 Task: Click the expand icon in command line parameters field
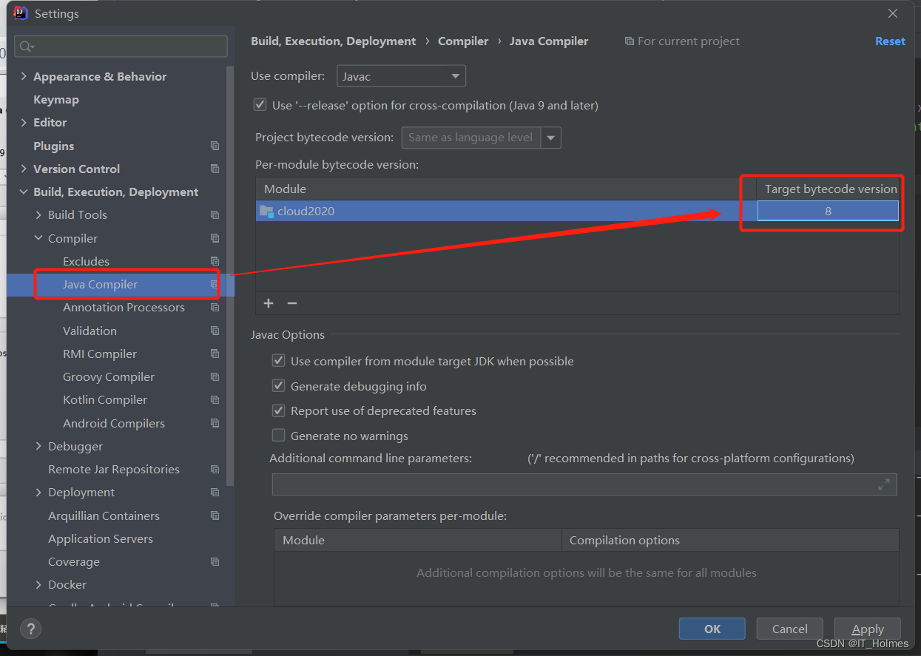(x=883, y=484)
